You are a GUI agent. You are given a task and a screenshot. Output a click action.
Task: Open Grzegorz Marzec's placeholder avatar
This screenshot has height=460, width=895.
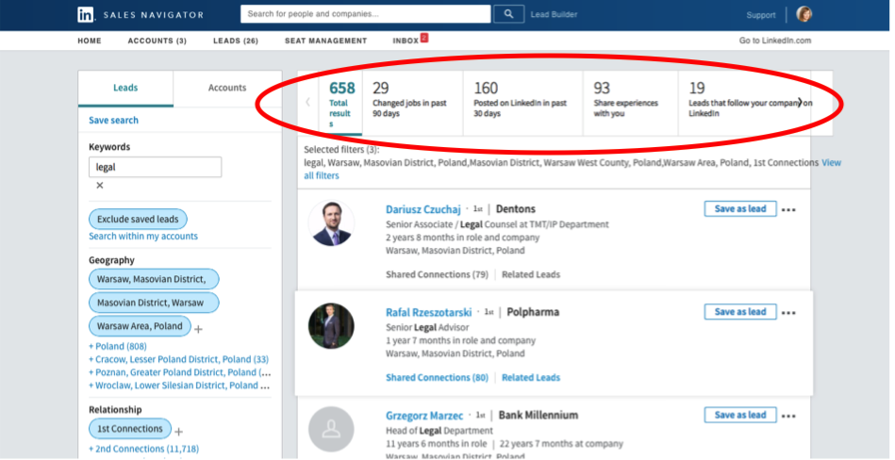point(331,429)
